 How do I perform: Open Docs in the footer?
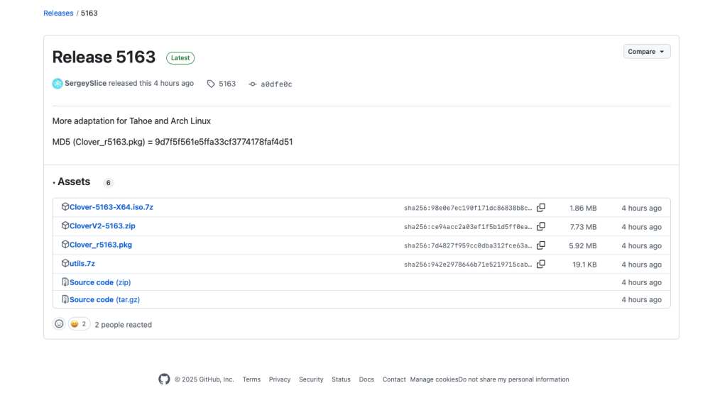[x=366, y=379]
